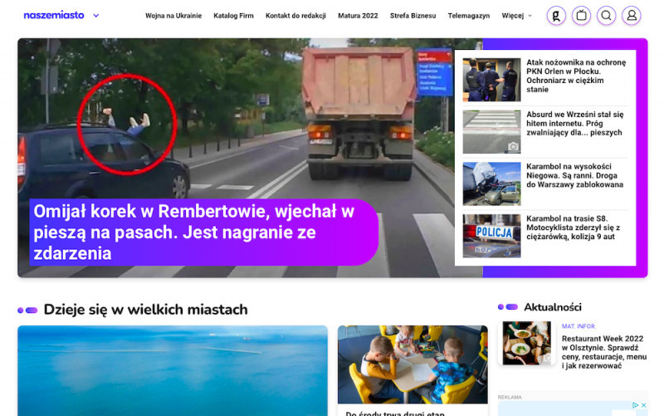Expand the city chevron beside naszemiasto logo

pyautogui.click(x=96, y=16)
